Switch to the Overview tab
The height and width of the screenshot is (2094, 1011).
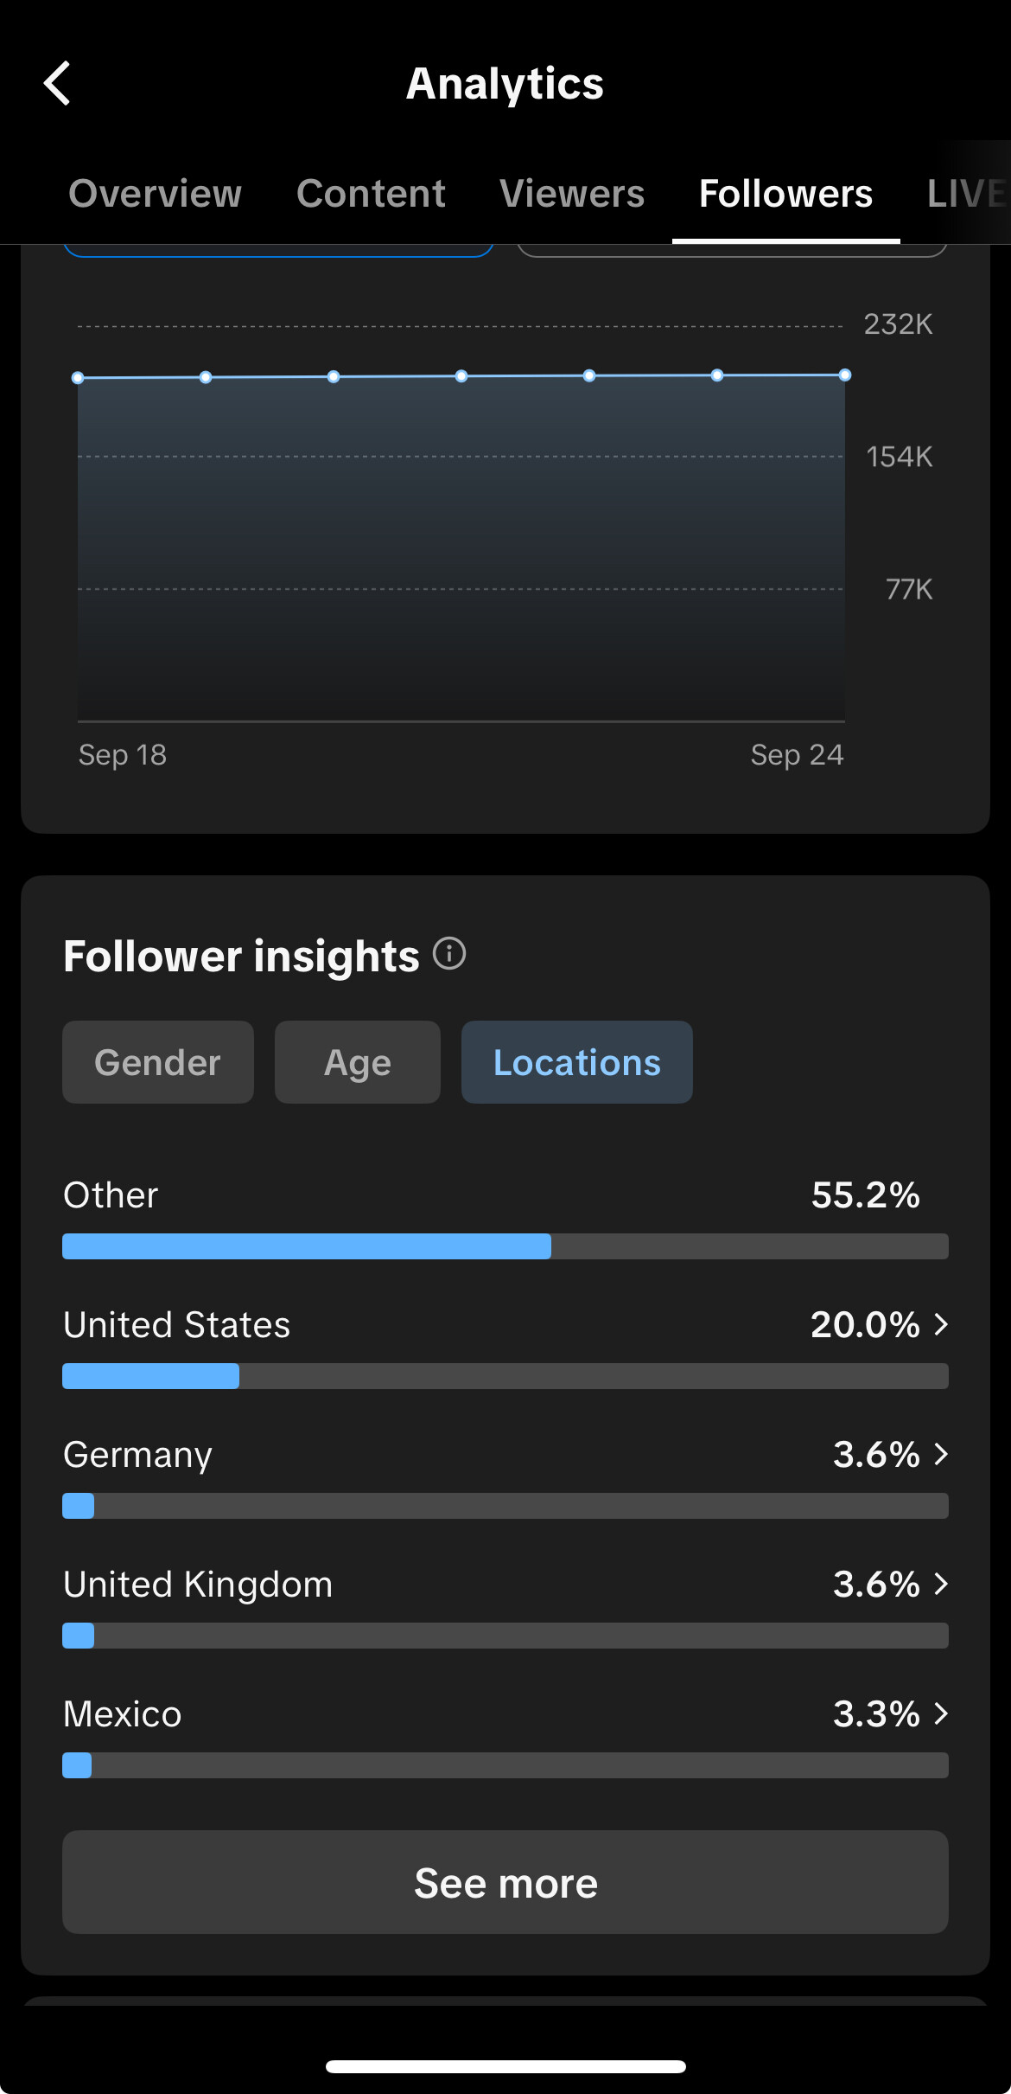point(156,194)
